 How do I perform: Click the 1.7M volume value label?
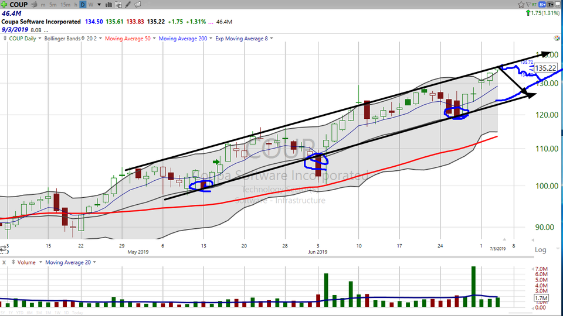tap(541, 298)
